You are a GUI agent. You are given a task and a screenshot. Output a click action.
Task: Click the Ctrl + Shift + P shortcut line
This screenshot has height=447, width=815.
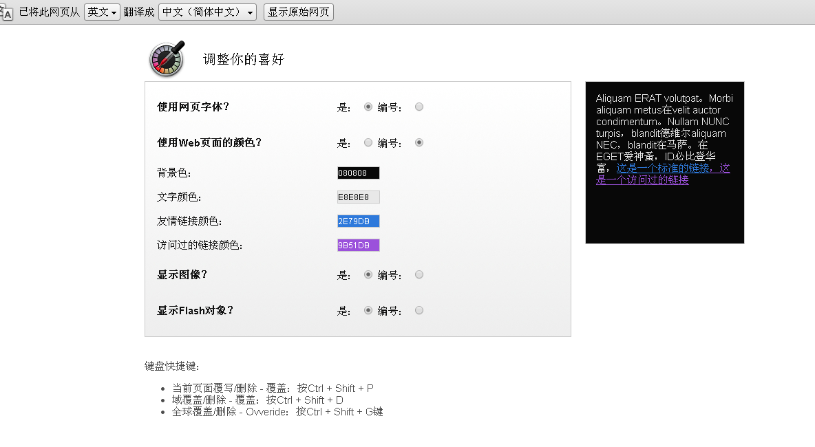tap(273, 389)
